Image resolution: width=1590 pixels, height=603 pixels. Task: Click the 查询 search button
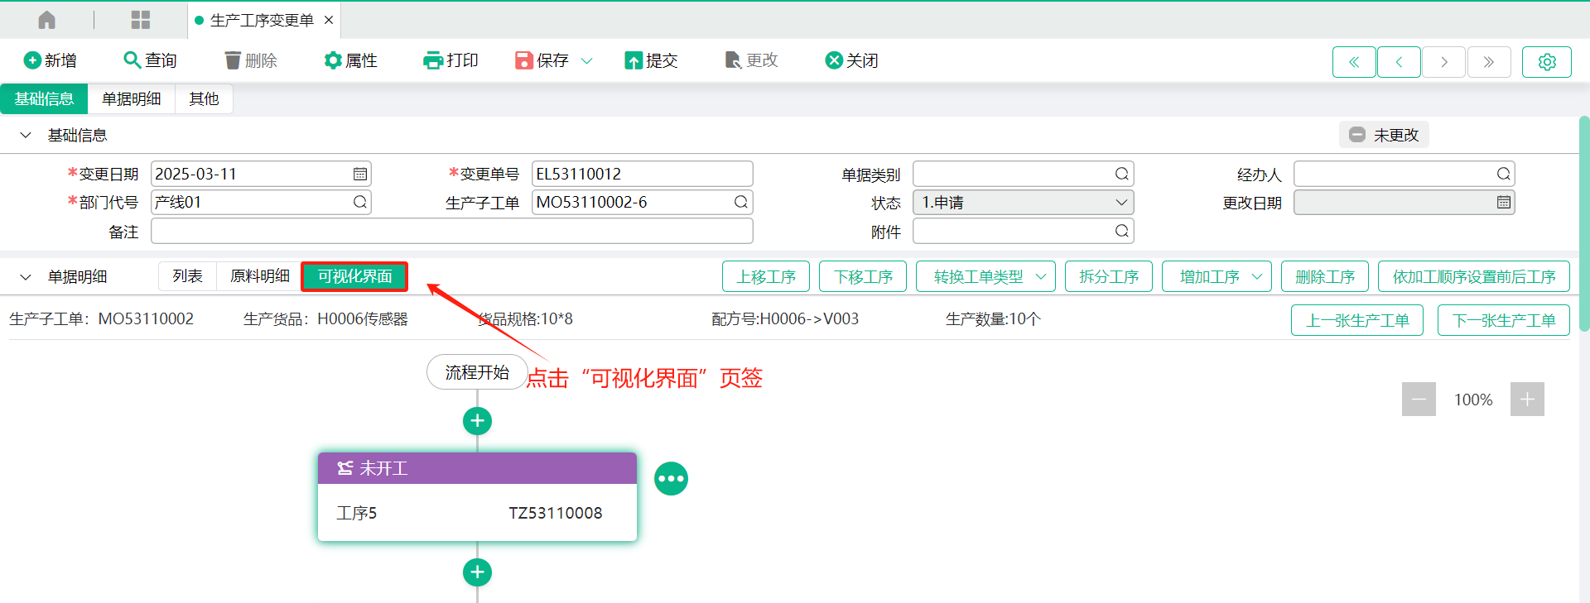pyautogui.click(x=150, y=60)
